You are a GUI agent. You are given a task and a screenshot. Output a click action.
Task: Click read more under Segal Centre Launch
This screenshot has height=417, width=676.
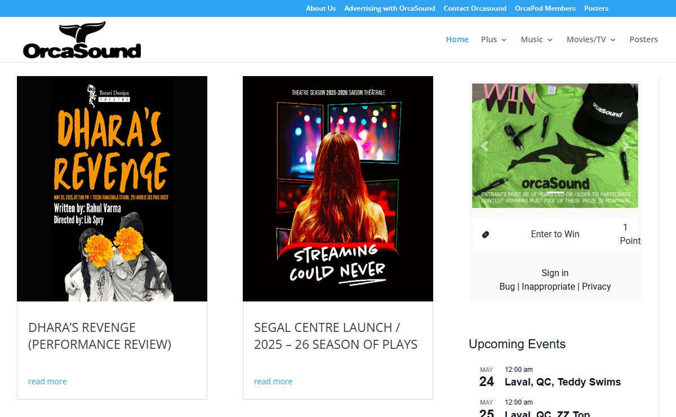pyautogui.click(x=273, y=381)
